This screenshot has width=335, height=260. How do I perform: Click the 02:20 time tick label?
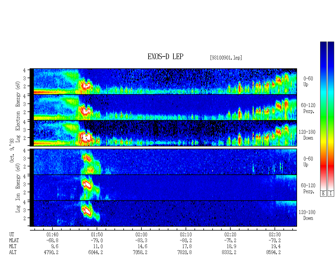coord(230,234)
